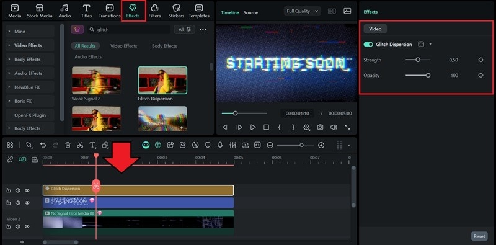The width and height of the screenshot is (496, 245).
Task: Switch preview to Source view
Action: click(250, 12)
